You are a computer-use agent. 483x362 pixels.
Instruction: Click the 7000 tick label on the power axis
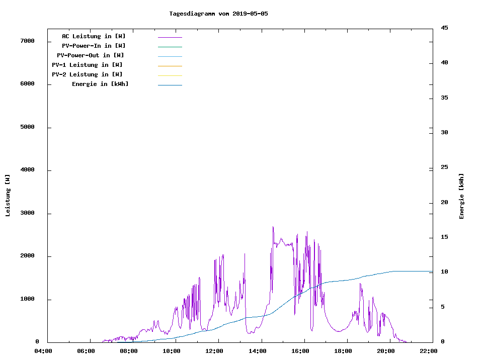[x=27, y=41]
